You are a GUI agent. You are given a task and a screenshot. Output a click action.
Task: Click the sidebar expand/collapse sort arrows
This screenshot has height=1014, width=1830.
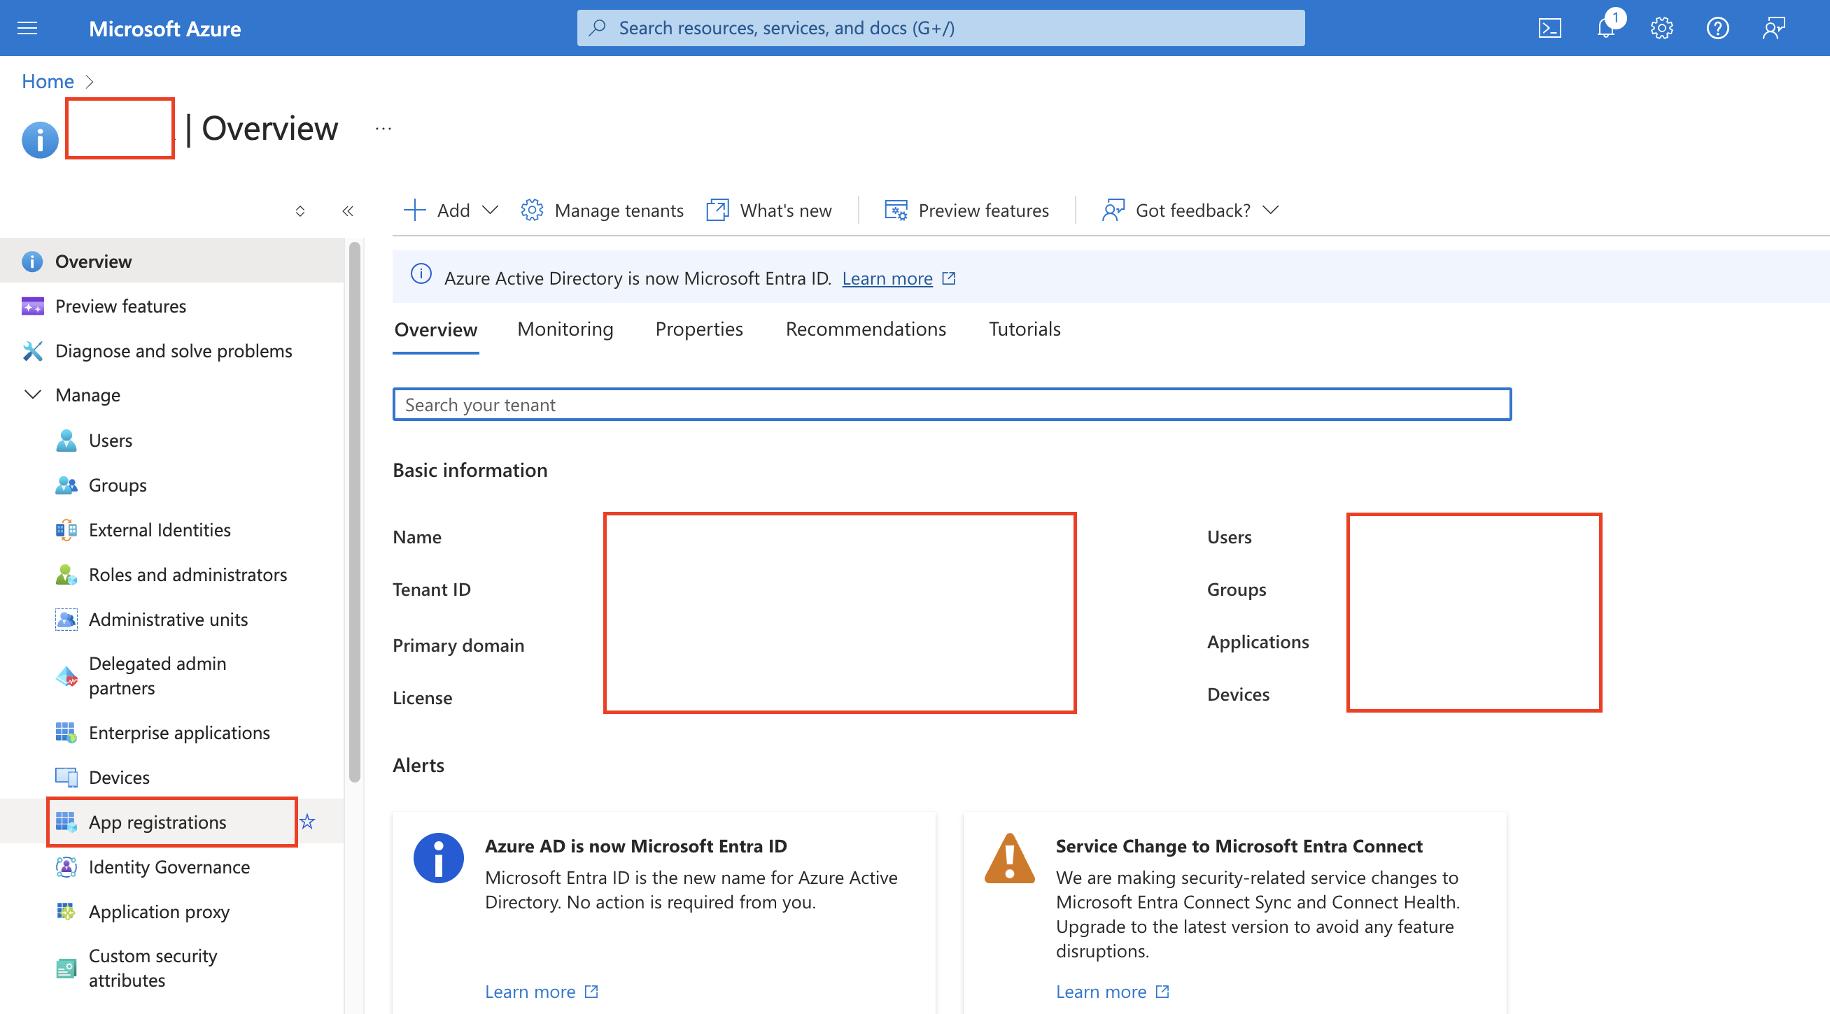coord(300,211)
